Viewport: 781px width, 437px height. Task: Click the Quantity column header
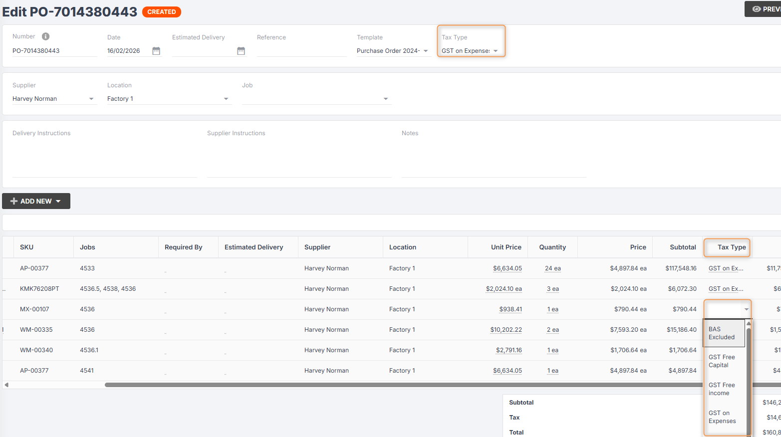coord(552,247)
